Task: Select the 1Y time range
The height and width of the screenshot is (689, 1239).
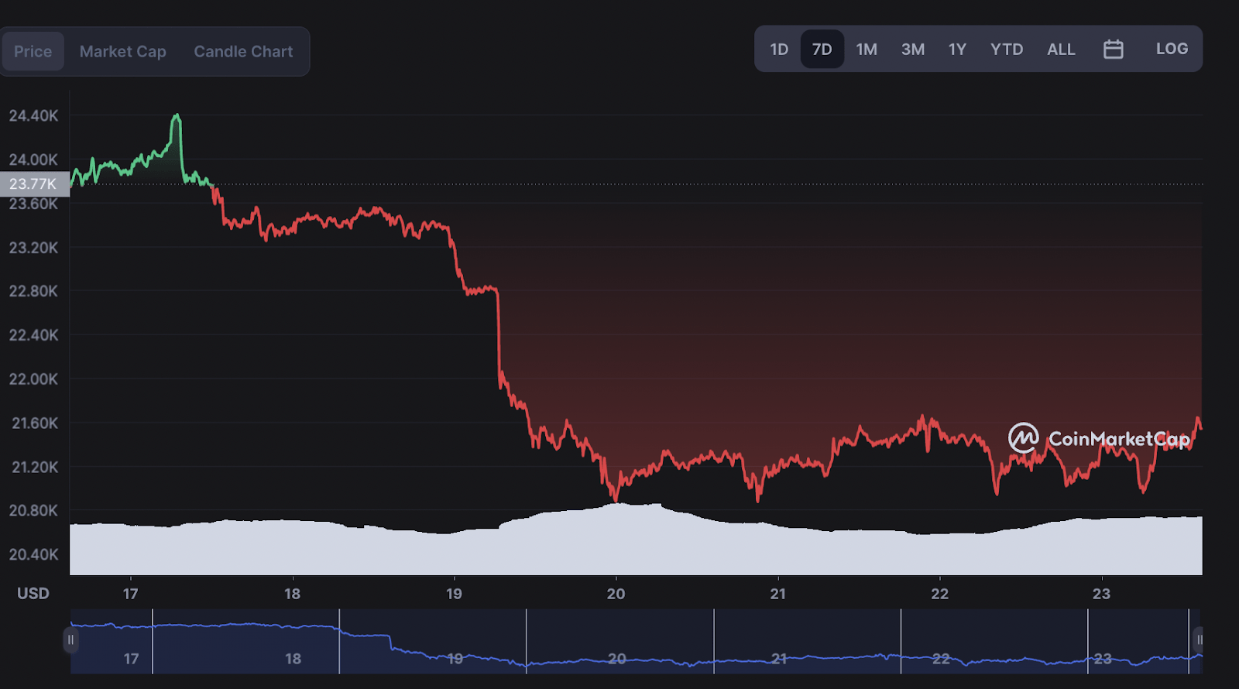Action: [957, 50]
